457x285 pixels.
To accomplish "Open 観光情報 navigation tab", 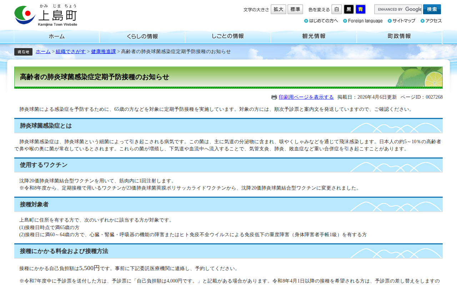I will point(314,36).
